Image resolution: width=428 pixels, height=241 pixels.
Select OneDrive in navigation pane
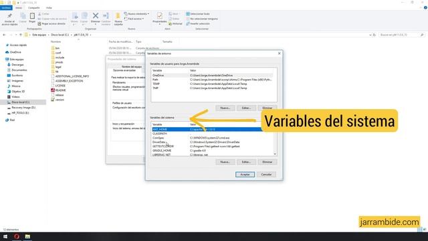pyautogui.click(x=15, y=52)
